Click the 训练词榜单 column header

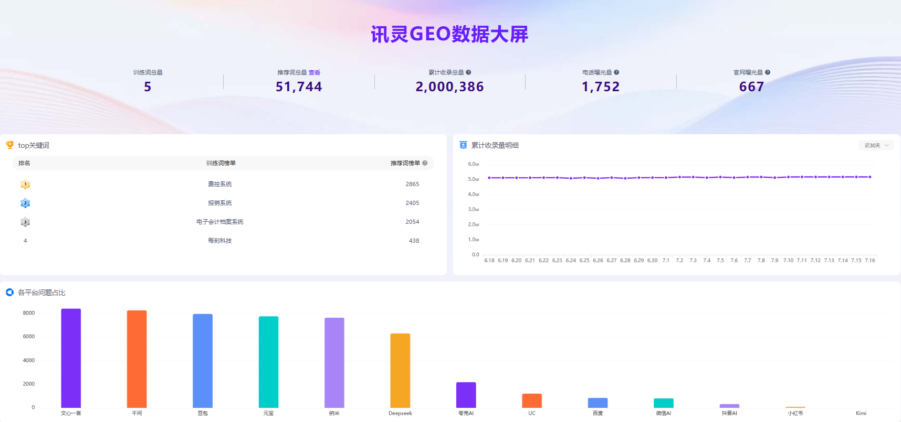point(221,163)
